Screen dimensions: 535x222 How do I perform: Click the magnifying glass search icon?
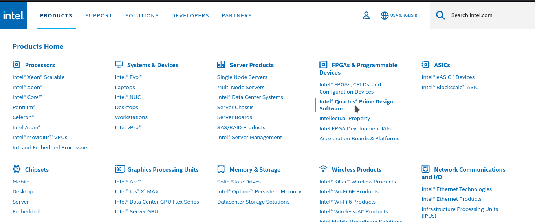pos(440,15)
